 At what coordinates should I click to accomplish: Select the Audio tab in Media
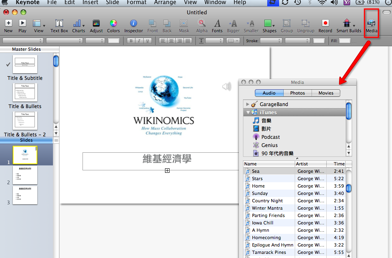[269, 93]
